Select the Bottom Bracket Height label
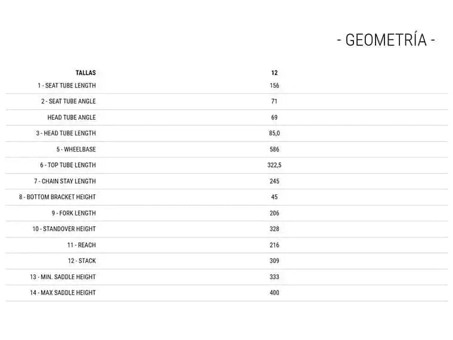This screenshot has height=340, width=453. 57,197
